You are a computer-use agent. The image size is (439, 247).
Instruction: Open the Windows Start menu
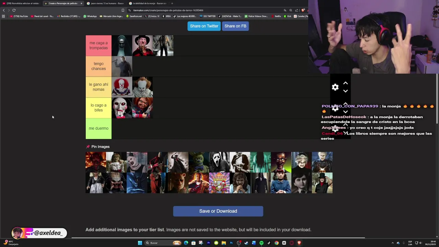pos(140,243)
